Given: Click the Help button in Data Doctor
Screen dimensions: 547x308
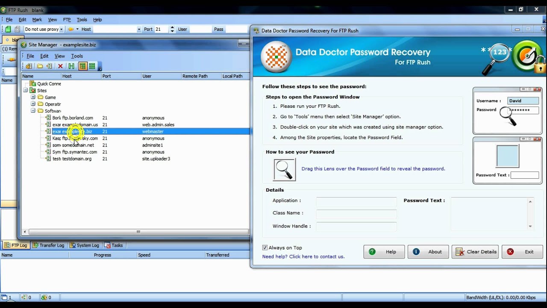Looking at the screenshot, I should pyautogui.click(x=384, y=252).
